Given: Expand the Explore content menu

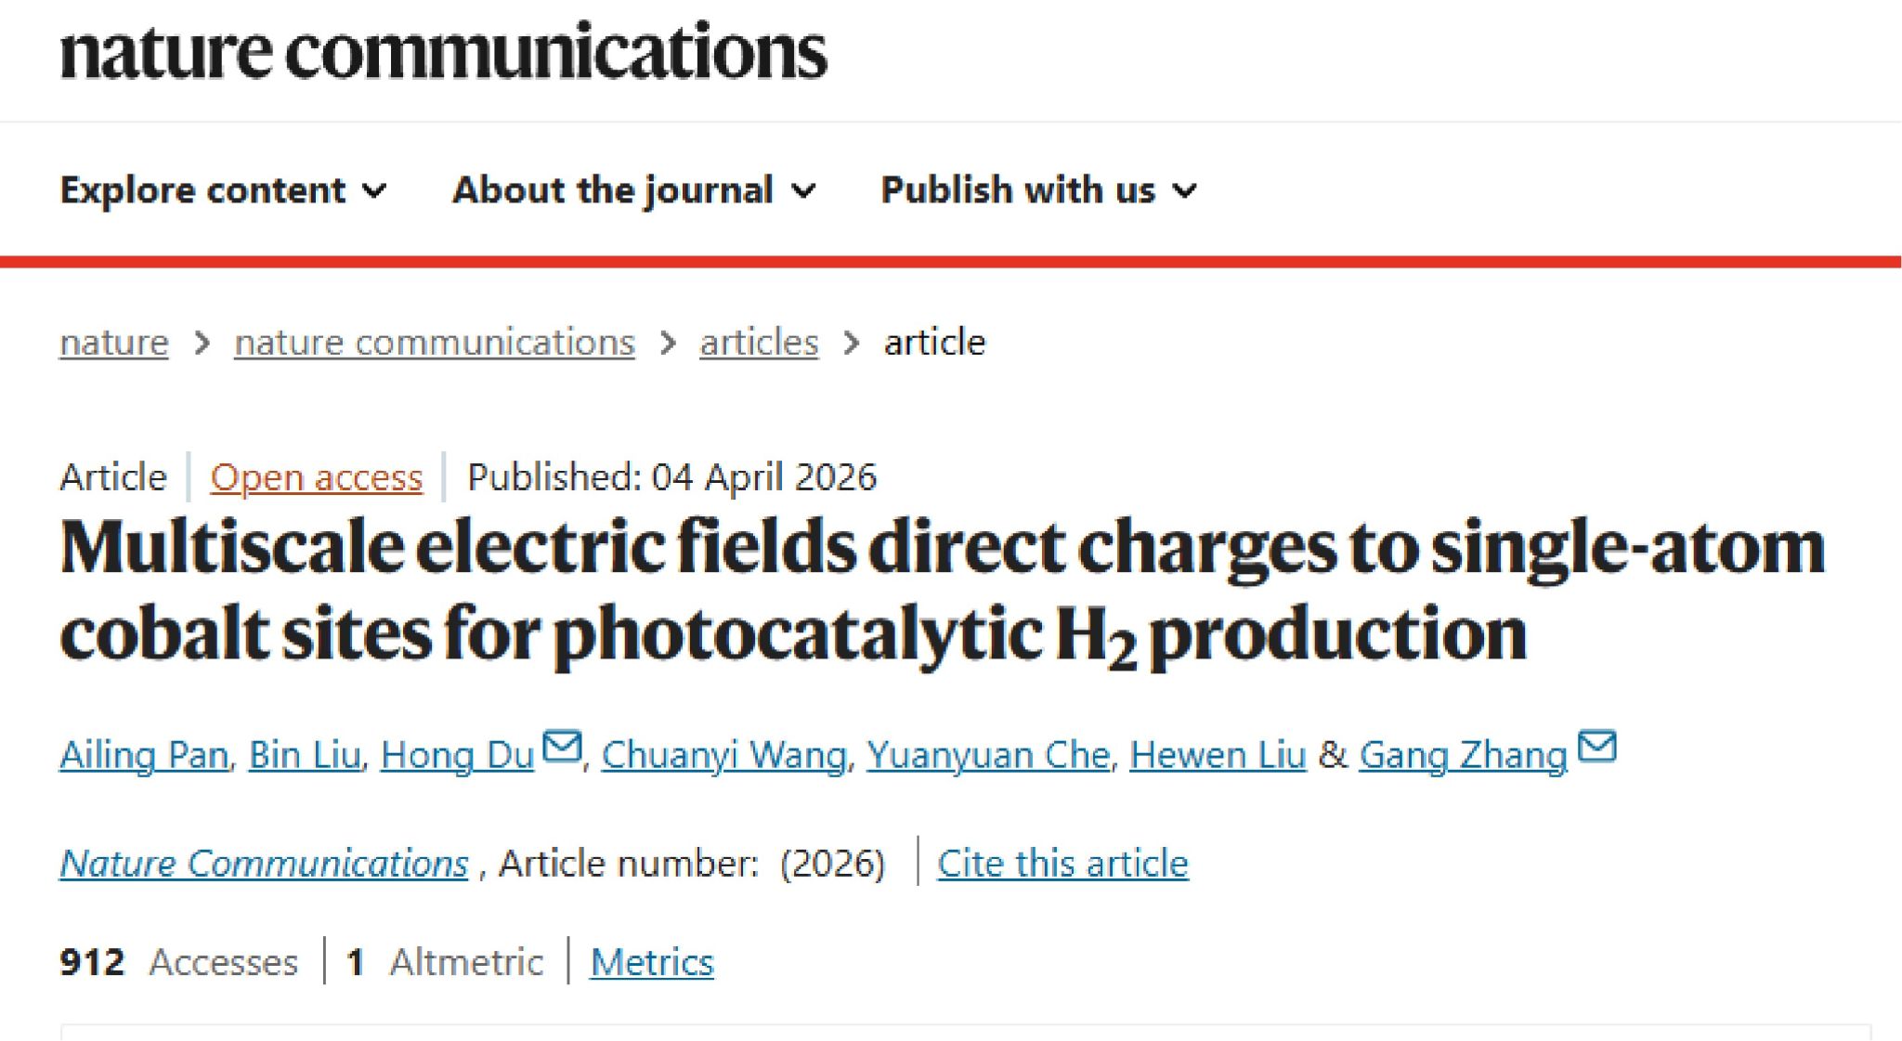Looking at the screenshot, I should 223,190.
